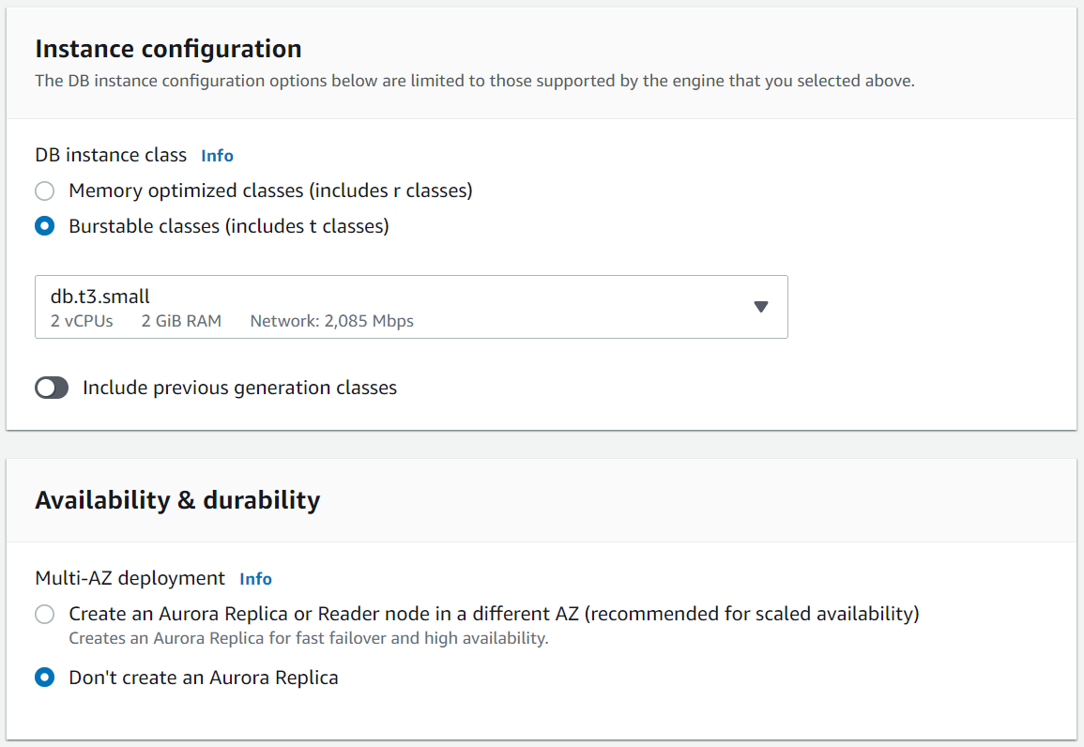Click the dropdown arrow beside db.t3.small
The height and width of the screenshot is (747, 1084).
(x=761, y=307)
